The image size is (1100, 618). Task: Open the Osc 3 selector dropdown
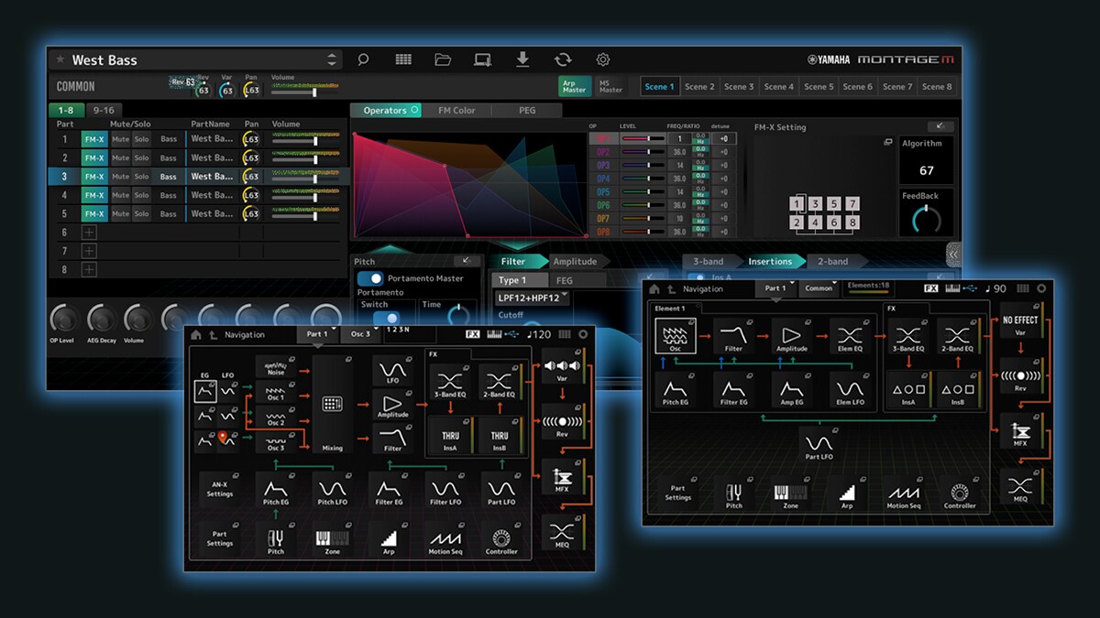click(360, 334)
